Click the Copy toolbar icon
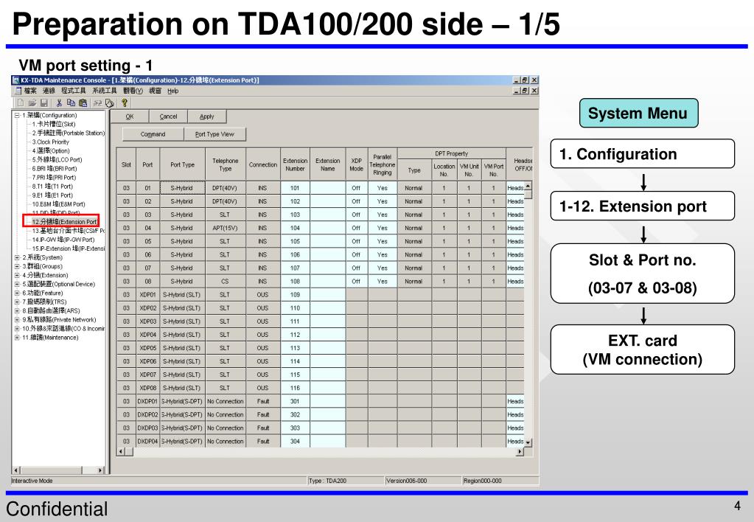This screenshot has width=754, height=522. click(x=71, y=102)
